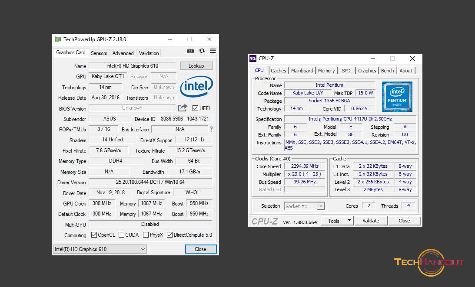Open the Validation tab in GPU-Z
Screen dimensions: 475x287
click(149, 53)
